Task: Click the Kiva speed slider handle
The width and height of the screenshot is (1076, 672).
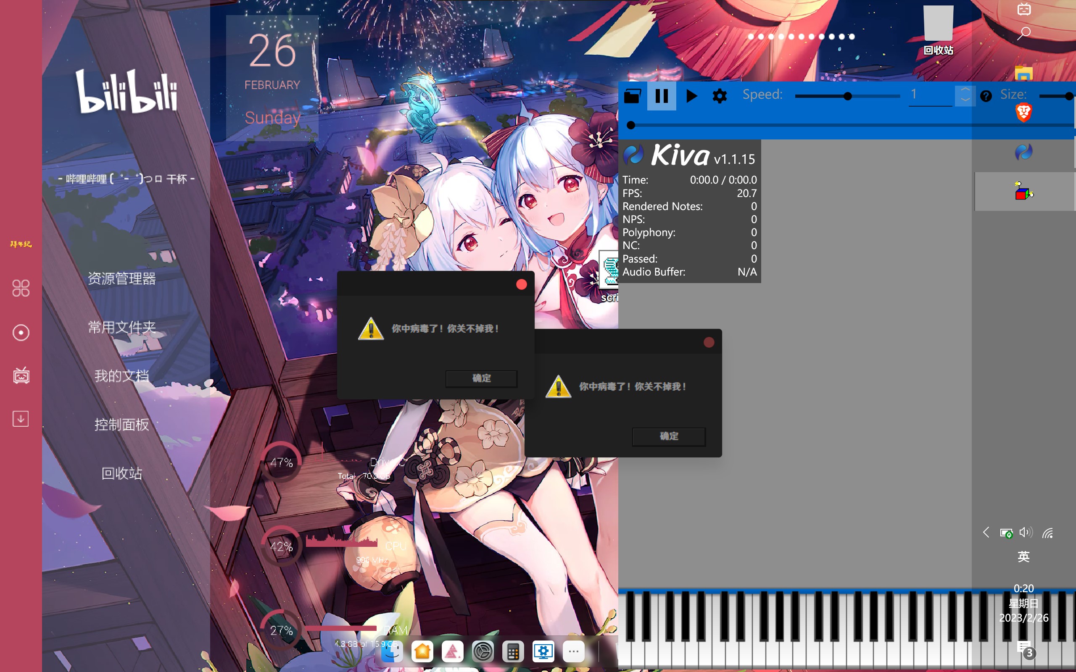Action: 847,96
